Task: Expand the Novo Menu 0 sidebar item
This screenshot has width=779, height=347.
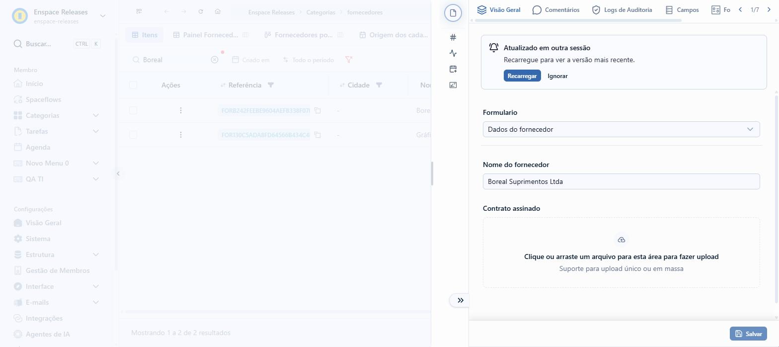Action: point(96,163)
